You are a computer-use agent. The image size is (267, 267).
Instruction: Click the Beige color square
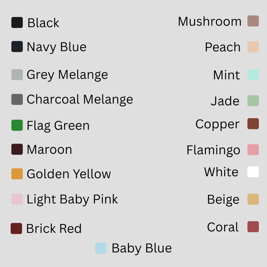253,199
